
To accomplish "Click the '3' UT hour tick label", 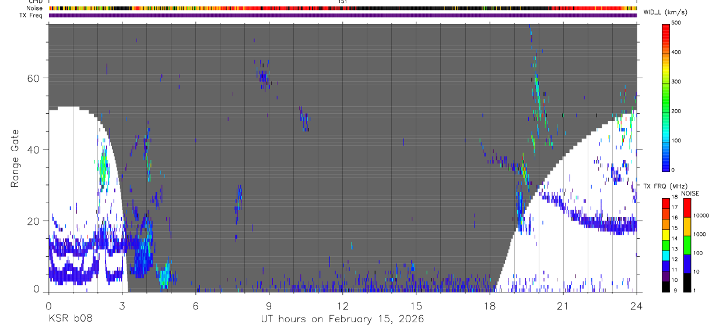I will [122, 305].
